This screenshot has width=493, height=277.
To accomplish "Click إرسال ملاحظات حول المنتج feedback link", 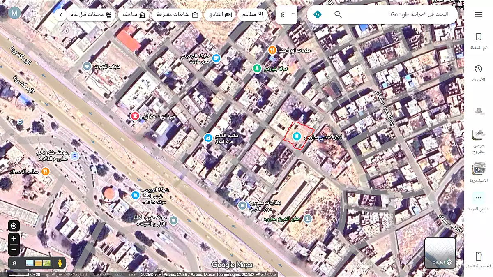I will pyautogui.click(x=67, y=274).
